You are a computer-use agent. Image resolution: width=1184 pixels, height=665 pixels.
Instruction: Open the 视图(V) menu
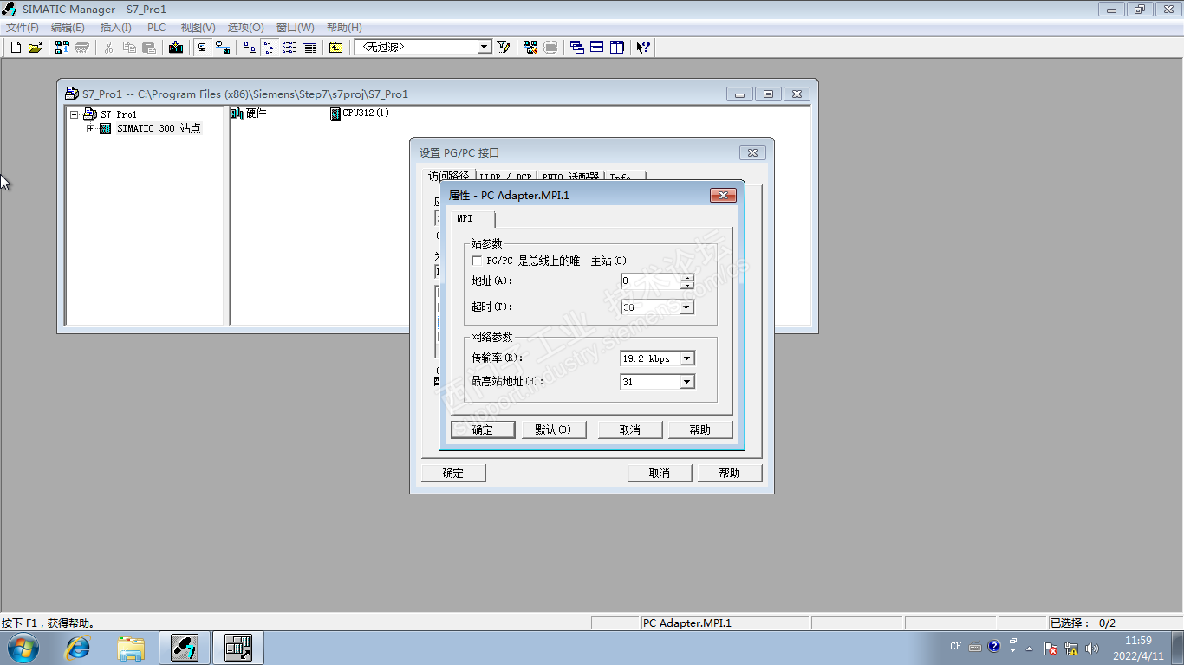(x=198, y=28)
